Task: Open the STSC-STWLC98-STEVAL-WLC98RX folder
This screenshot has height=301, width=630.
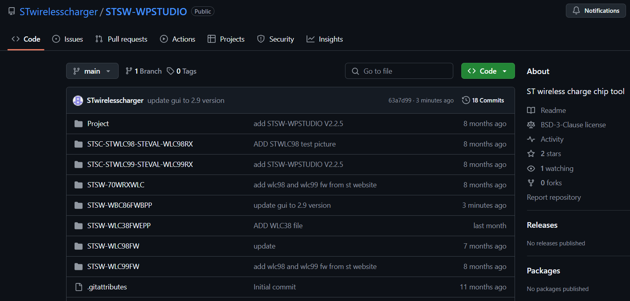Action: coord(140,144)
